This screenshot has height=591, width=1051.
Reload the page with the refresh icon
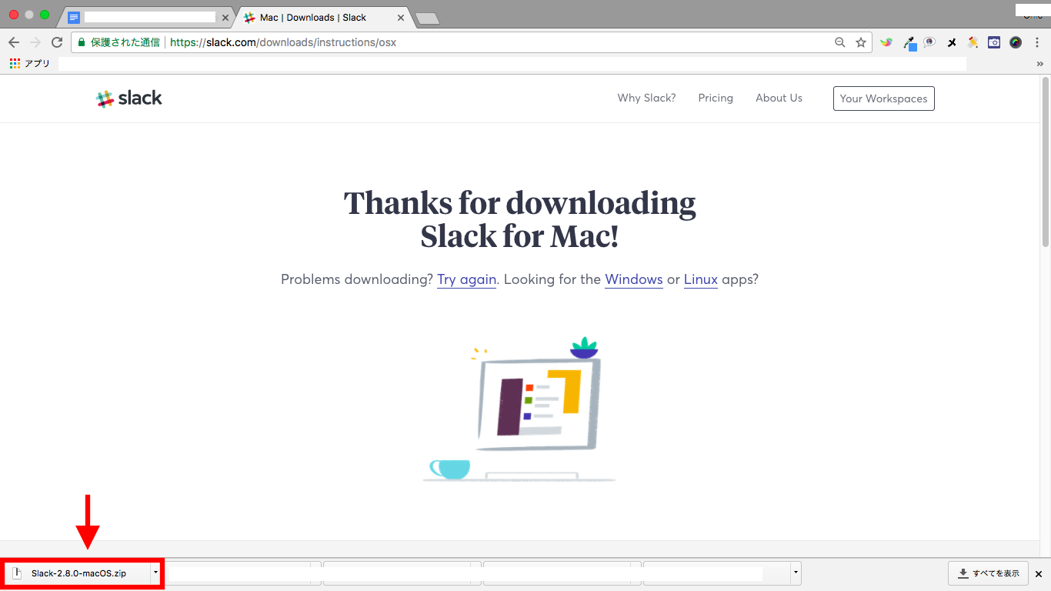pyautogui.click(x=57, y=42)
